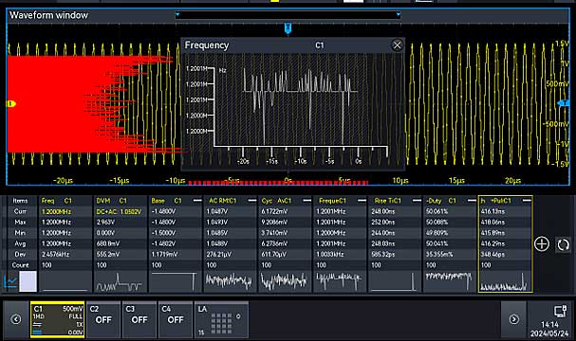This screenshot has height=341, width=576.
Task: Close the Frequency trend popup
Action: 397,45
